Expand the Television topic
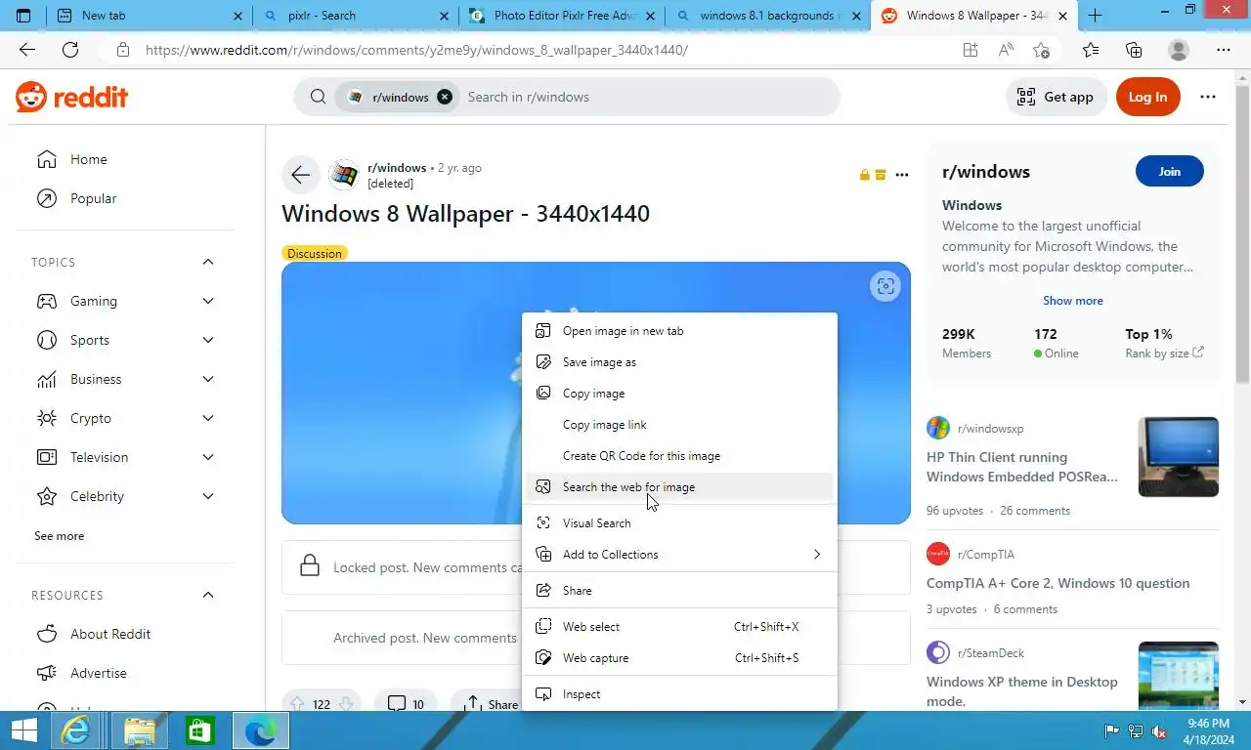 [208, 457]
